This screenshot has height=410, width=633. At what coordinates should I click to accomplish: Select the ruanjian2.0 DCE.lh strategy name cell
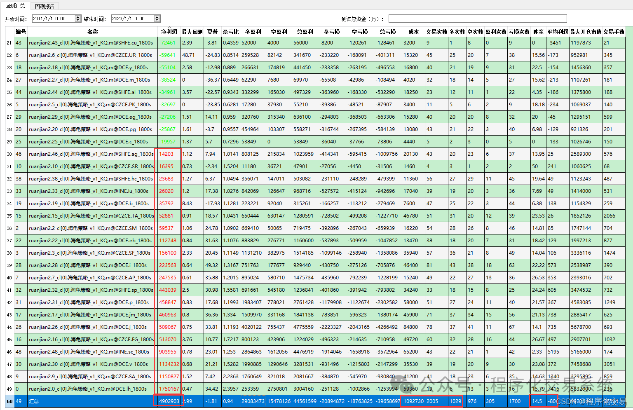(93, 389)
